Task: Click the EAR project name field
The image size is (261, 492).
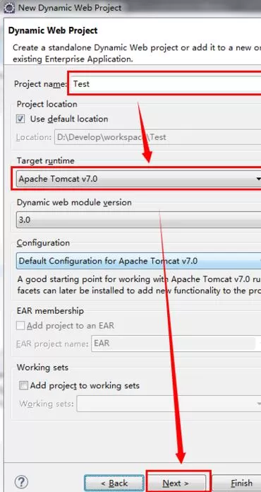Action: [174, 344]
